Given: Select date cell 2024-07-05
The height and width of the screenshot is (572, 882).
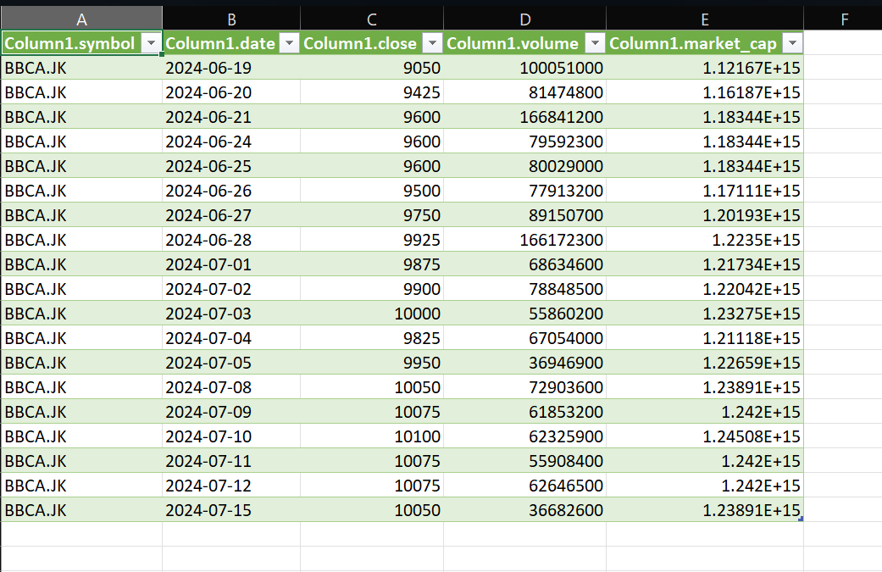Looking at the screenshot, I should 231,362.
